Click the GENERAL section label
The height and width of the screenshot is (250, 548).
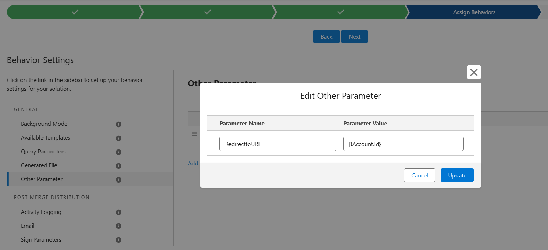26,109
